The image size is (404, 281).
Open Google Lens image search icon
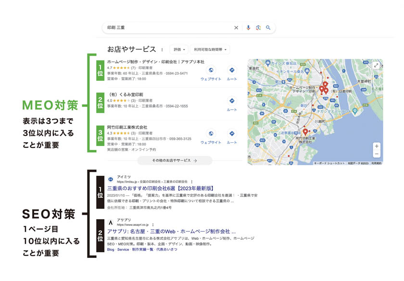click(258, 28)
